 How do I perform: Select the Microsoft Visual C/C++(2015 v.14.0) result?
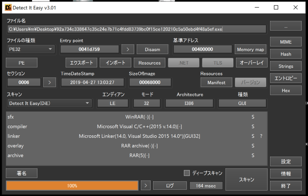coord(139,126)
